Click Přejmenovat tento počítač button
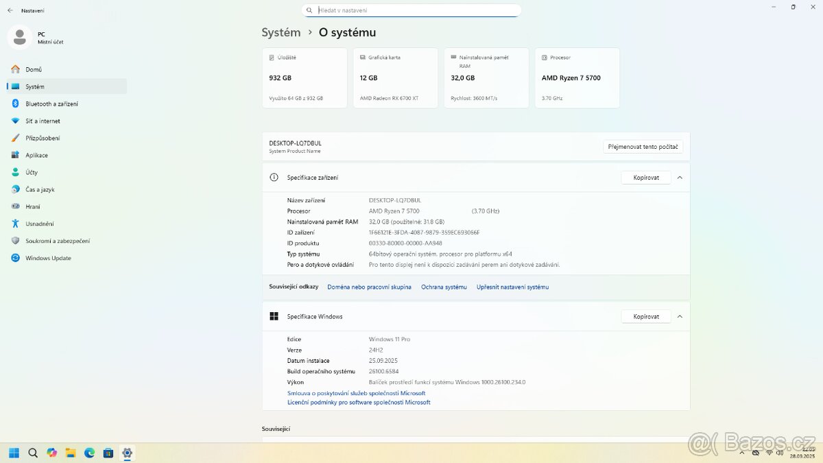 (643, 146)
